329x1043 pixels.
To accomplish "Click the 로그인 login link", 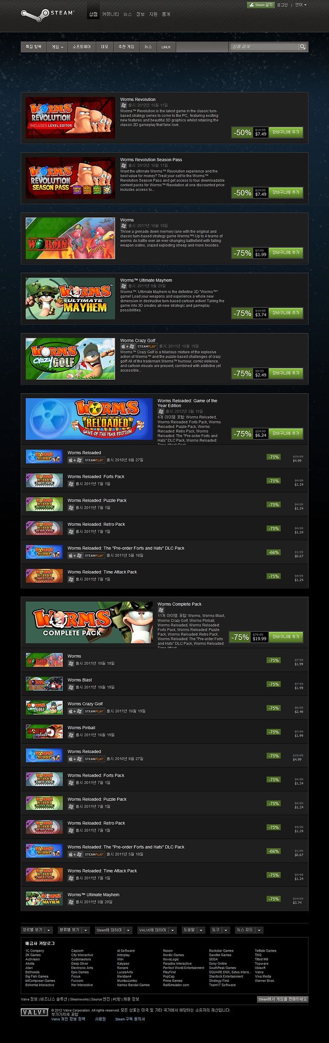I will point(282,5).
